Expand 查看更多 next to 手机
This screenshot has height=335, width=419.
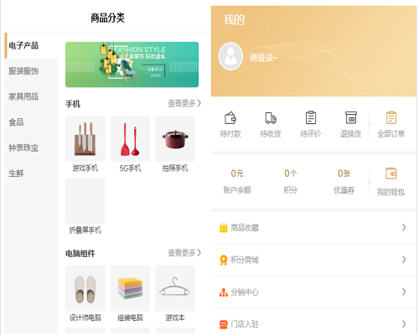pyautogui.click(x=184, y=104)
